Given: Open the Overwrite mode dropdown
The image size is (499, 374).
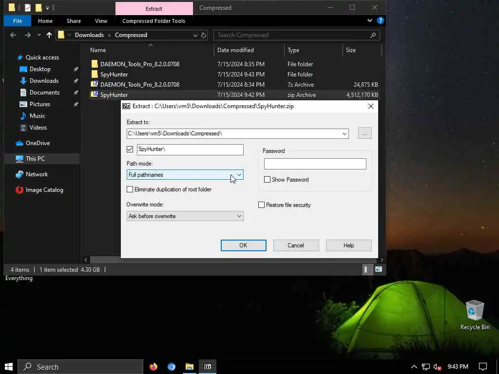Looking at the screenshot, I should click(x=185, y=216).
